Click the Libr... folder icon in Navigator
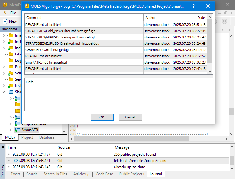This screenshot has width=235, height=179. coord(11,54)
